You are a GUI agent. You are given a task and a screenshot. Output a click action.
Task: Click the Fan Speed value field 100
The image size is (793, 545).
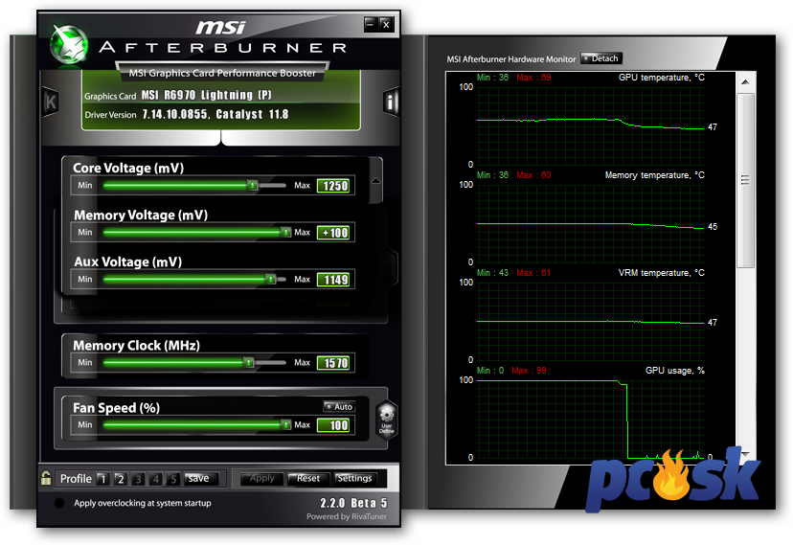click(x=333, y=425)
